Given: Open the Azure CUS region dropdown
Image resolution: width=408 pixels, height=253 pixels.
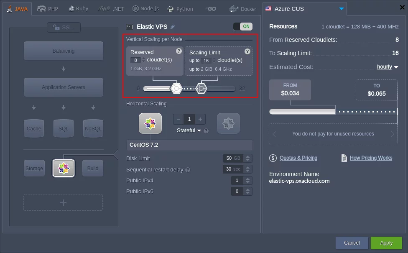Looking at the screenshot, I should point(304,9).
